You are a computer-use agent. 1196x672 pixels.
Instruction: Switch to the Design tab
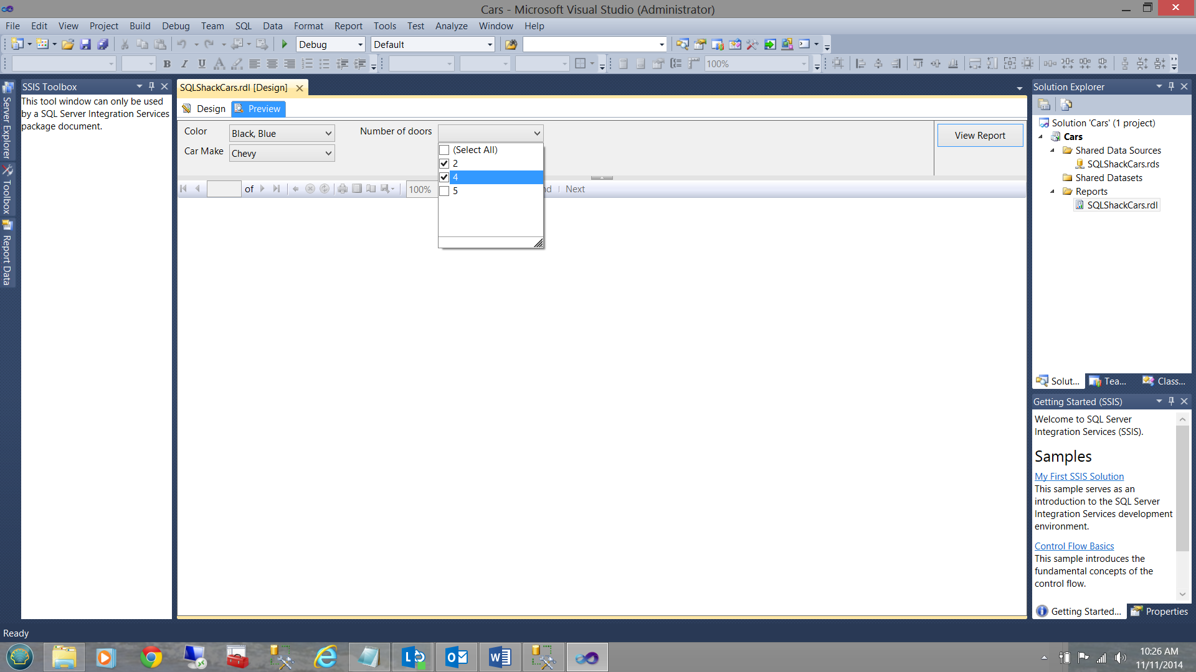pos(204,109)
